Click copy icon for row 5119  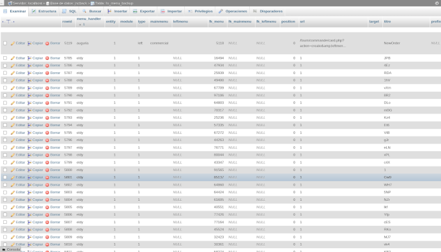29,43
